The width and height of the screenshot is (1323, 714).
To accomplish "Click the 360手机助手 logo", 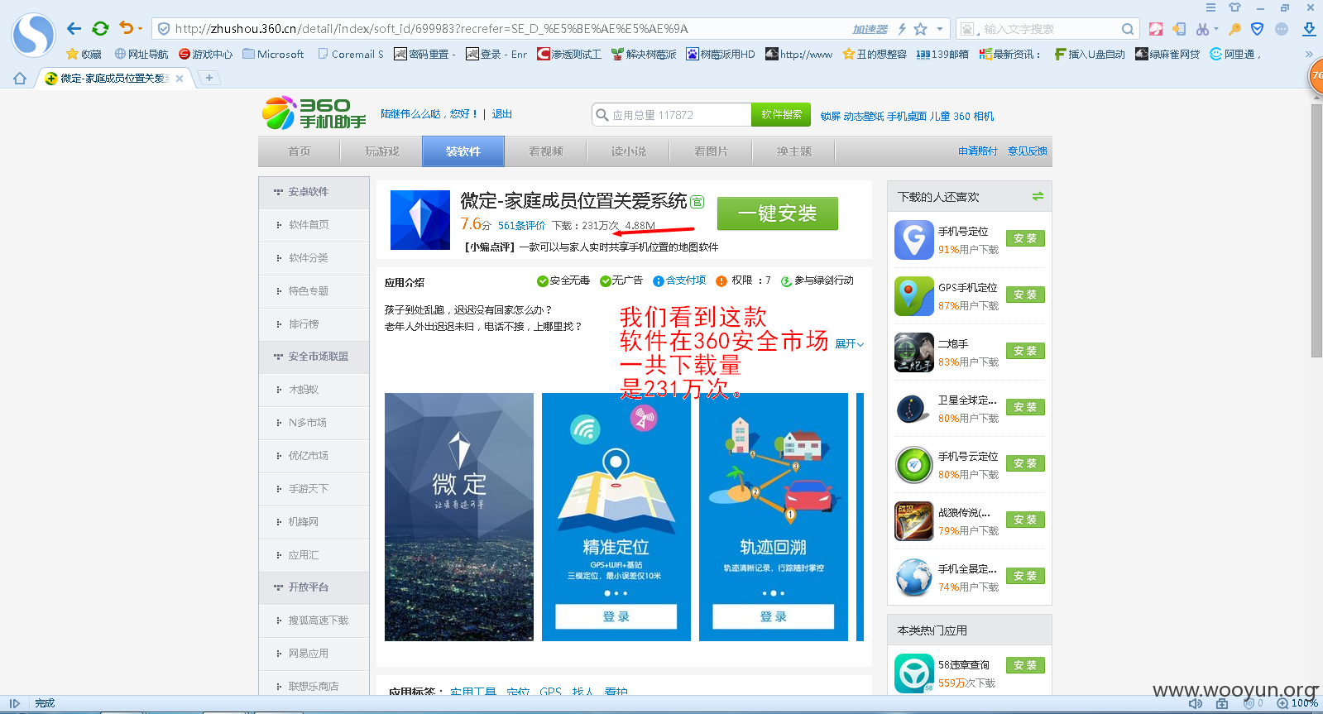I will click(314, 113).
